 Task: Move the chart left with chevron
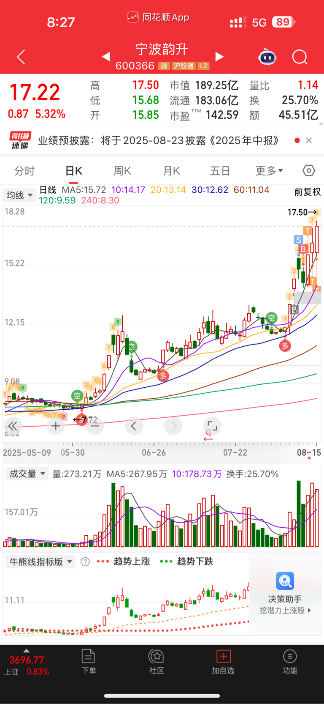(134, 426)
